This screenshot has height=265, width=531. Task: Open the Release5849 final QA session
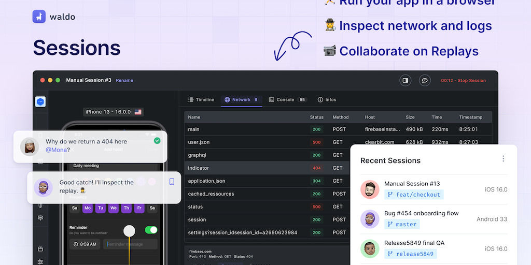(x=434, y=249)
